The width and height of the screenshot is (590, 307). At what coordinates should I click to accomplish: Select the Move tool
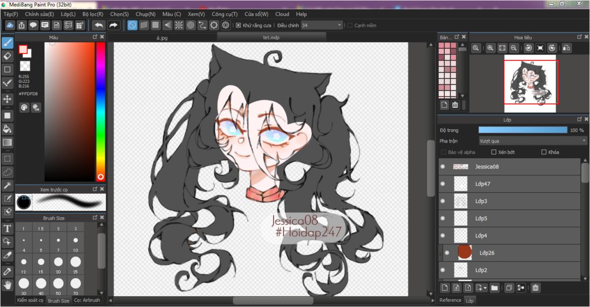[7, 99]
